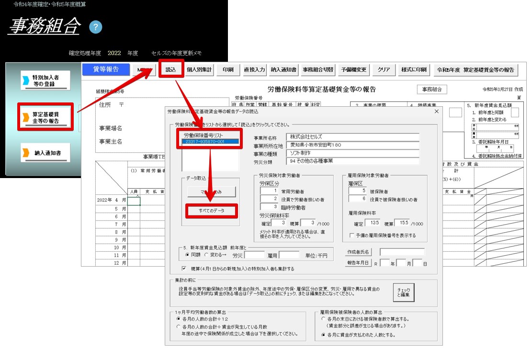Click the 個人別集計 toolbar button

[x=199, y=69]
